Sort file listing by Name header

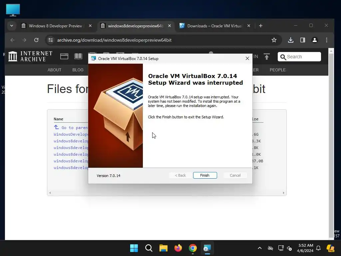point(59,119)
